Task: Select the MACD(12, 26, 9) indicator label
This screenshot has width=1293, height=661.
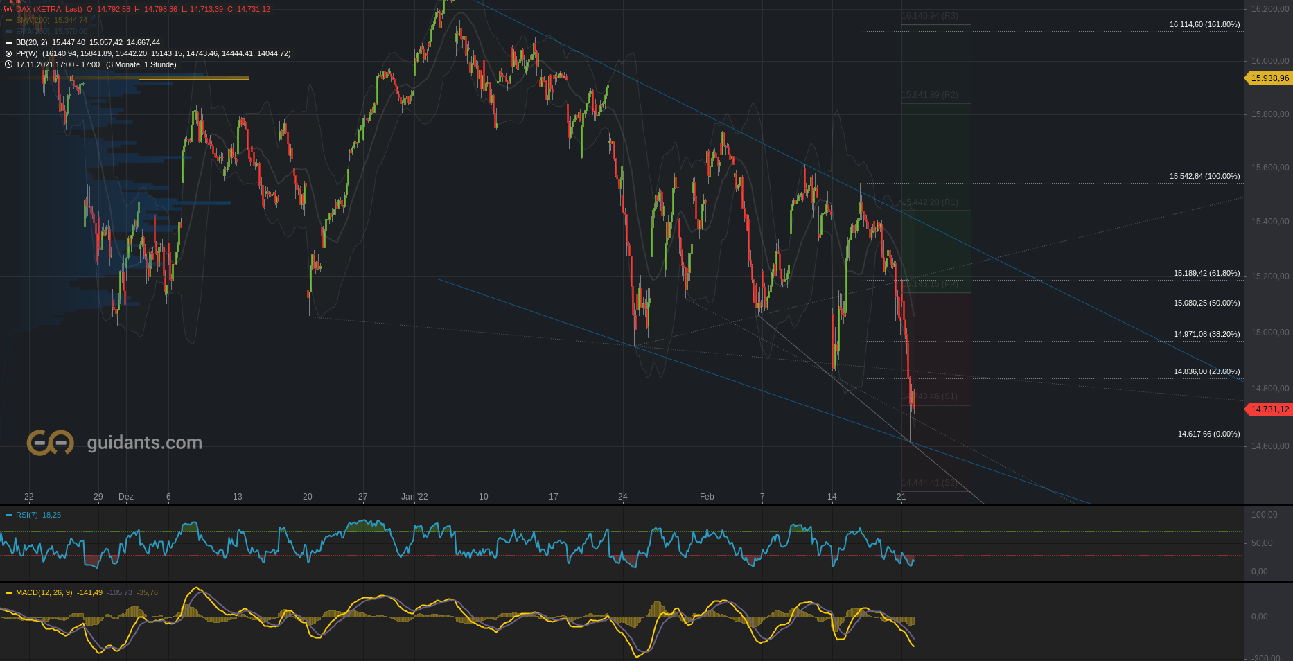Action: [44, 592]
